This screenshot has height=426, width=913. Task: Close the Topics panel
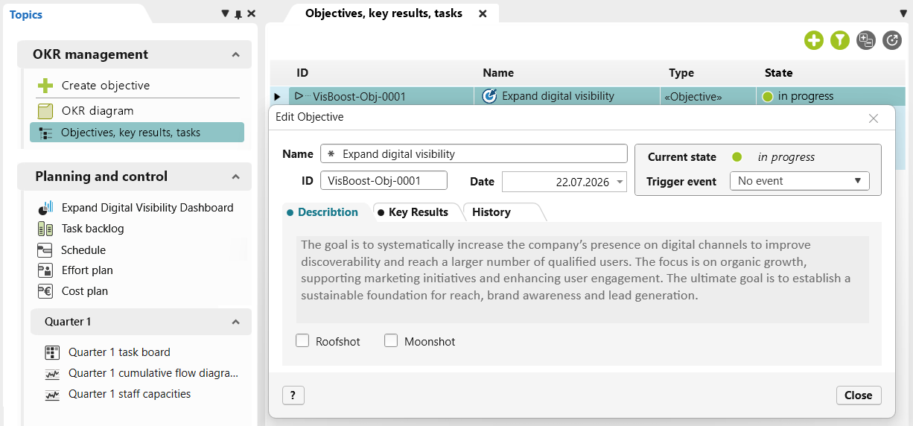tap(251, 14)
